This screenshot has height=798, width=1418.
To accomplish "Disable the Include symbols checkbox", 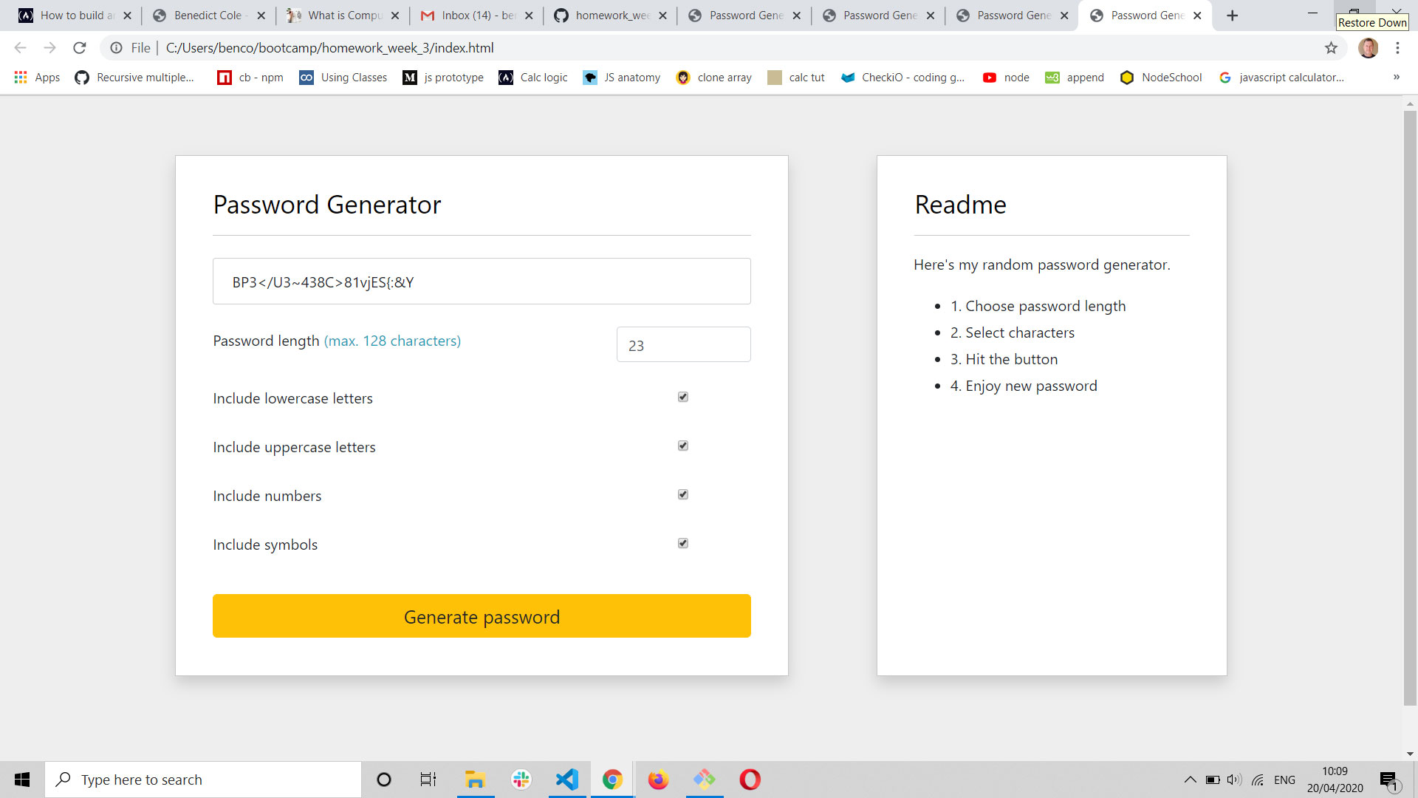I will (683, 544).
